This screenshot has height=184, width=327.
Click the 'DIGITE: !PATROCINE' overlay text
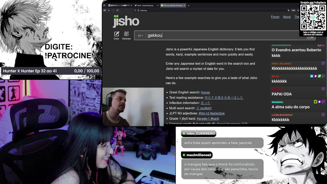68,51
